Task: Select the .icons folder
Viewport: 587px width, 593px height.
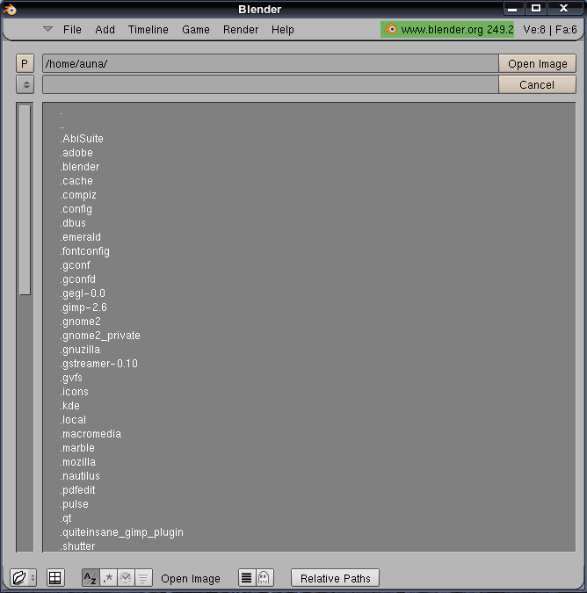Action: coord(75,392)
